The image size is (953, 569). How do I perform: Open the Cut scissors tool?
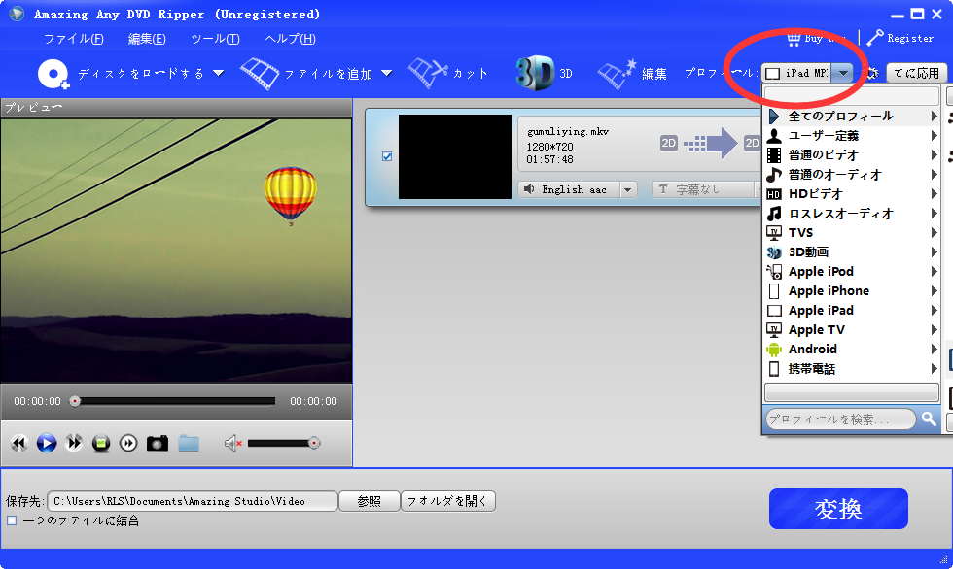click(427, 74)
